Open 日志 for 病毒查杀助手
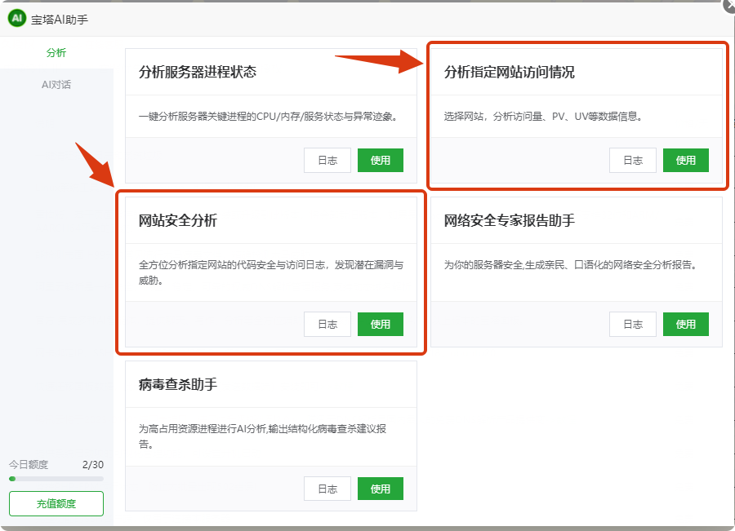Viewport: 735px width, 531px height. tap(327, 489)
